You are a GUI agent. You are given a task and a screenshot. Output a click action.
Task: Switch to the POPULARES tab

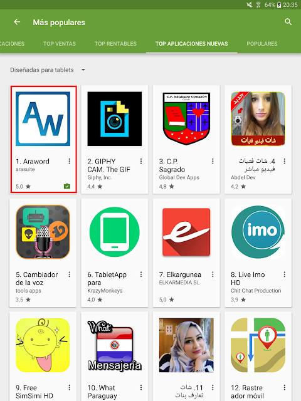click(x=262, y=44)
